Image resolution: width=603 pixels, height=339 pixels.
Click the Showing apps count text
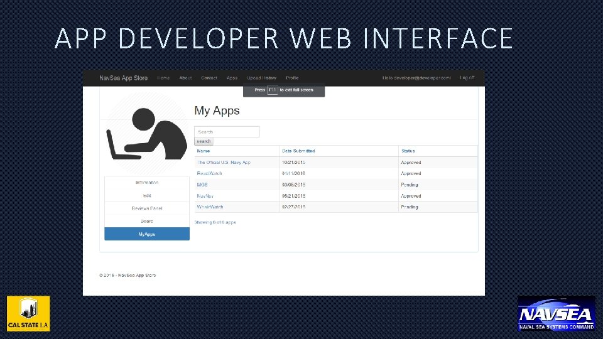click(215, 222)
